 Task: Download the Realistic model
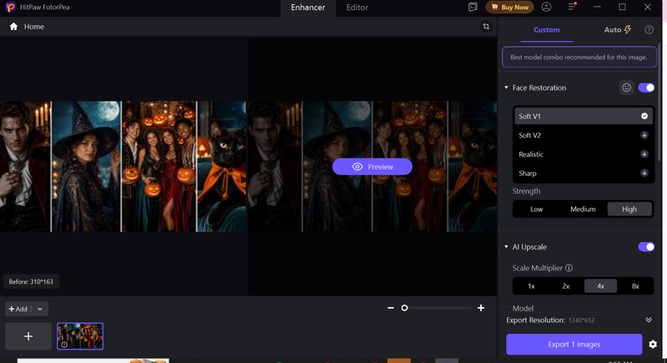click(644, 154)
